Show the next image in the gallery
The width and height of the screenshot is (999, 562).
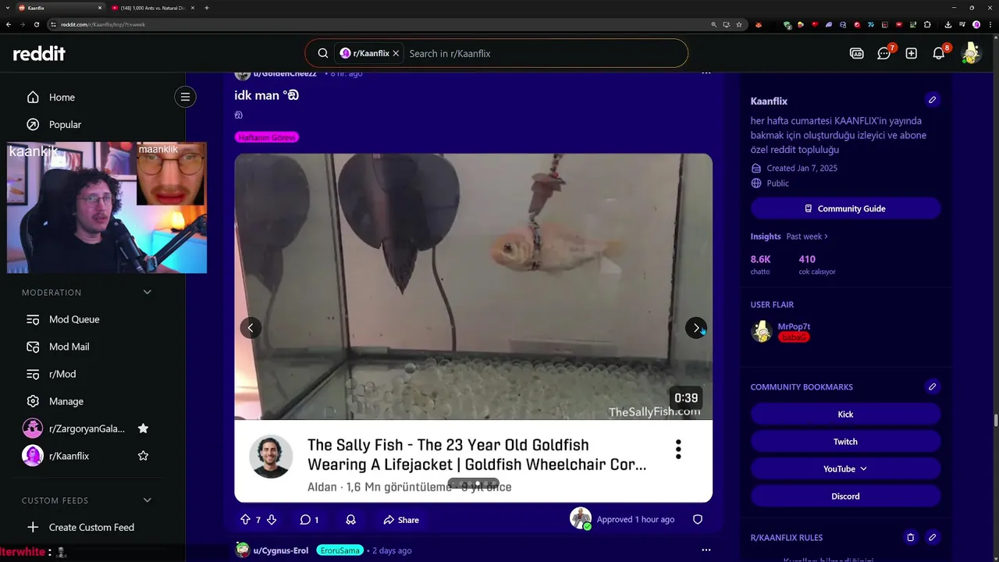tap(696, 328)
